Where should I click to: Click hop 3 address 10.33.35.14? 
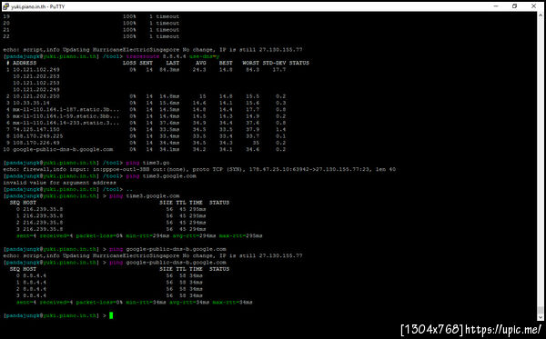click(x=31, y=103)
